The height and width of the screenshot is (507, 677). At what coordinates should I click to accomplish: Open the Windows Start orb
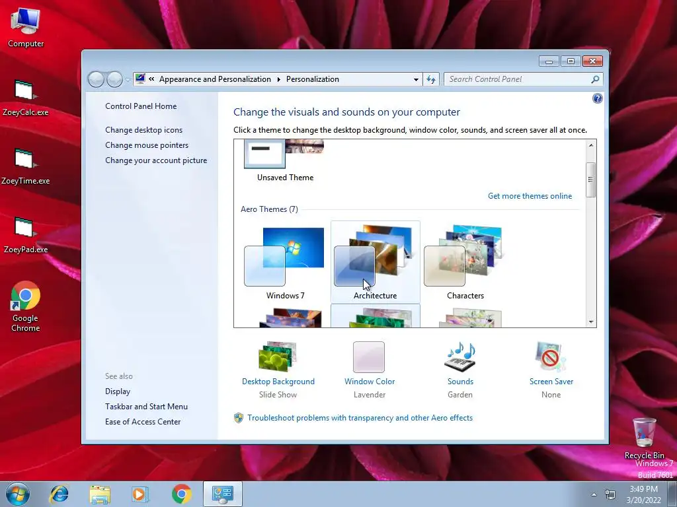tap(17, 494)
